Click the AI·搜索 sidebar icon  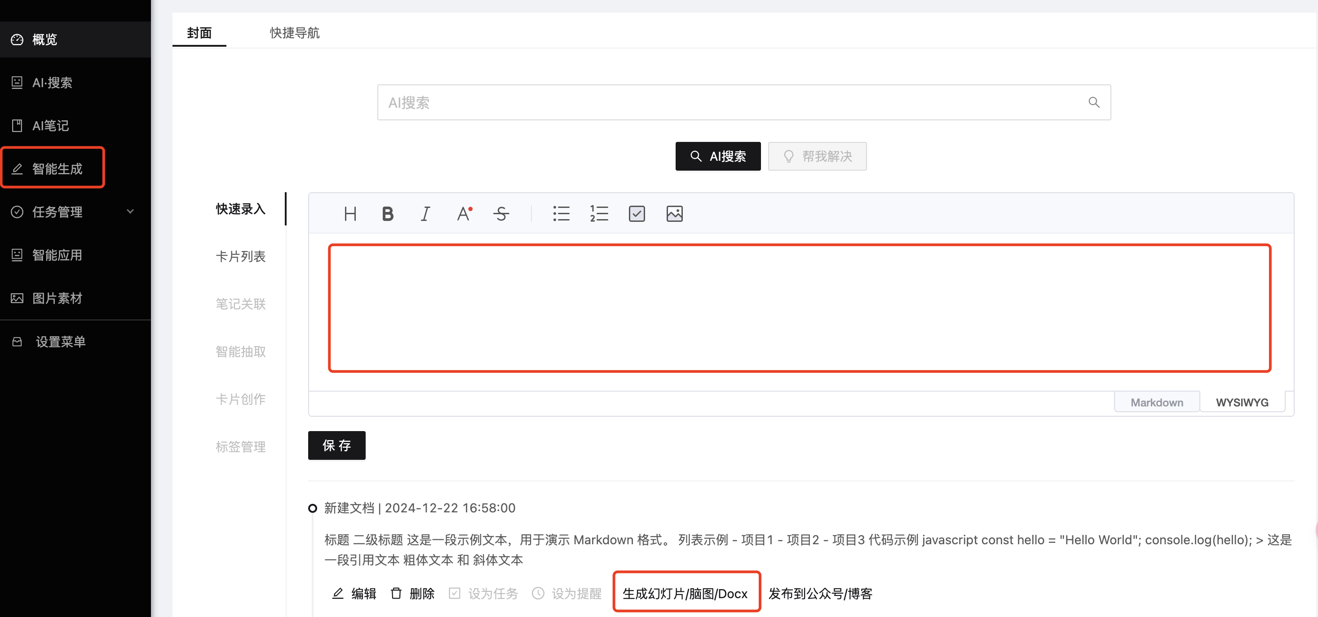(17, 82)
